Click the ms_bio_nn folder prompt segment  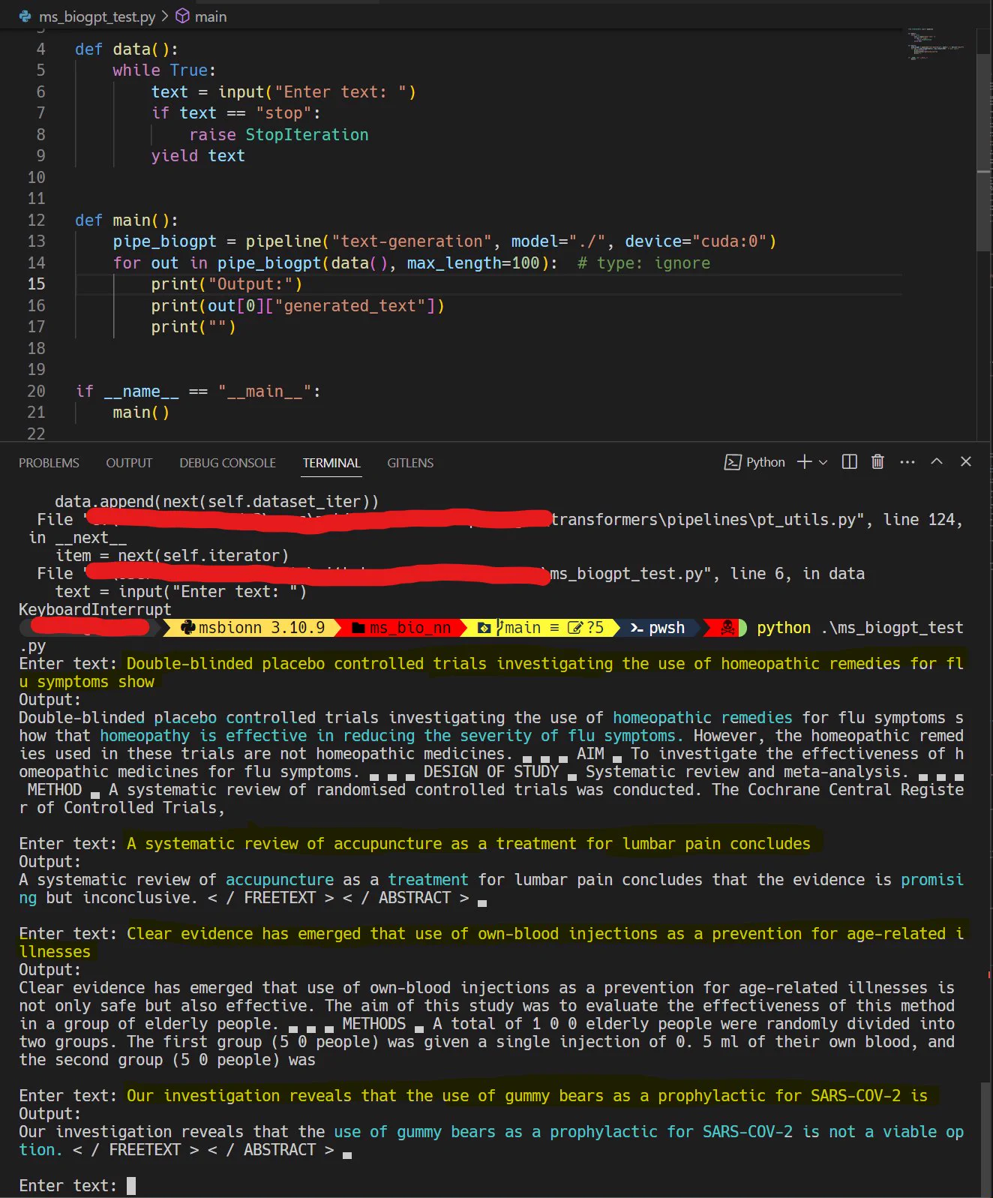(x=403, y=628)
